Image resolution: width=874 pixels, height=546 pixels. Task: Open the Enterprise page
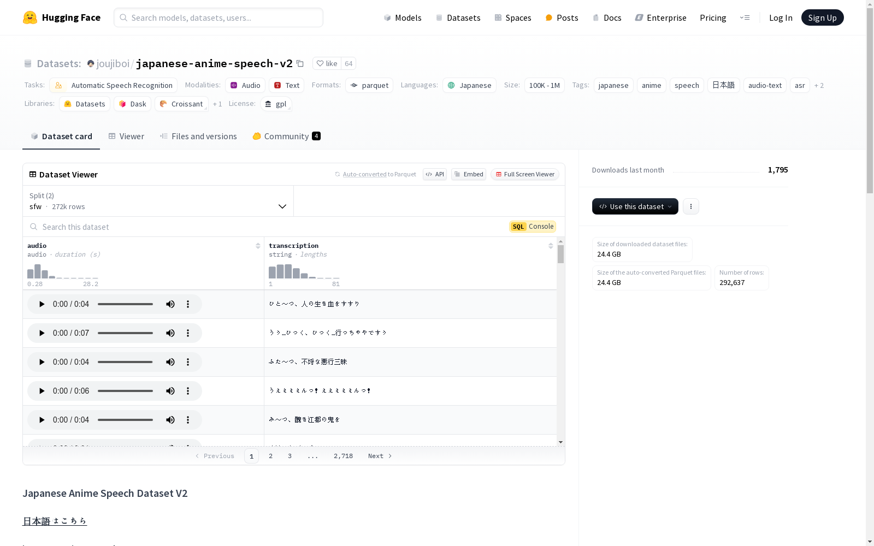coord(660,17)
